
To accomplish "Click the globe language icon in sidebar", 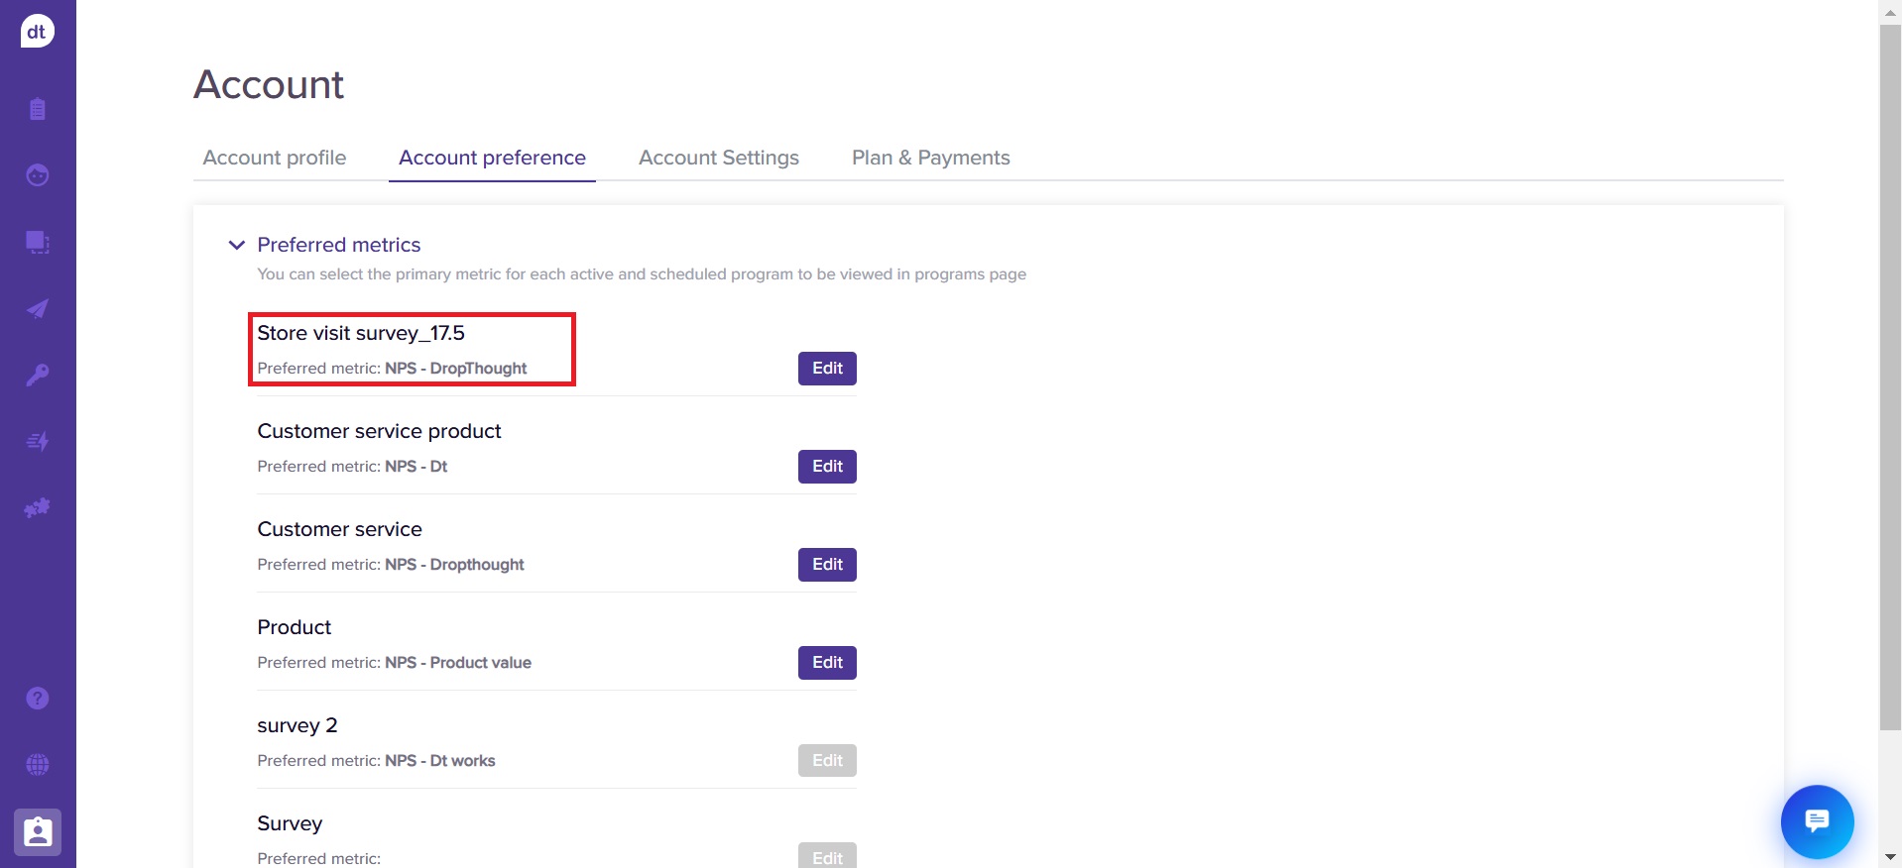I will [x=38, y=765].
